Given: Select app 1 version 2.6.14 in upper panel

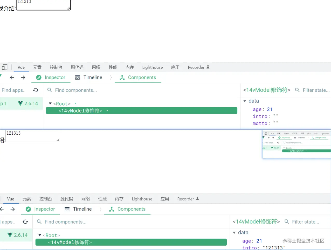Looking at the screenshot, I should (x=21, y=103).
